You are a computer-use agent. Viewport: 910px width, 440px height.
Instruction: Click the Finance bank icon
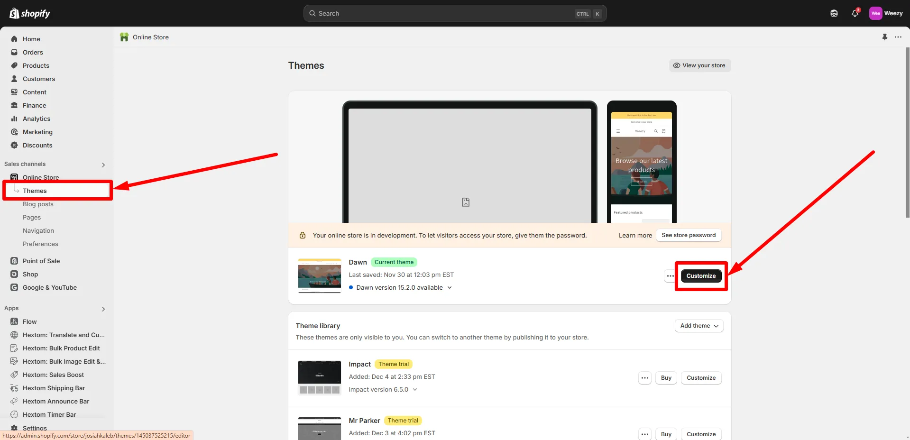coord(14,105)
